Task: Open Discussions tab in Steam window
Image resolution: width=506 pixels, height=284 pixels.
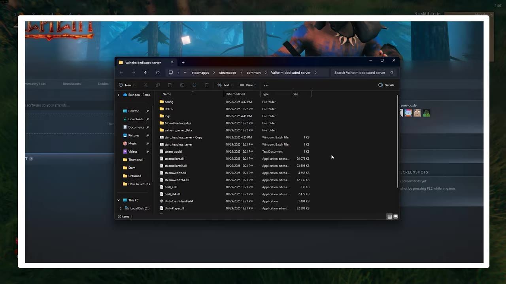Action: tap(72, 84)
